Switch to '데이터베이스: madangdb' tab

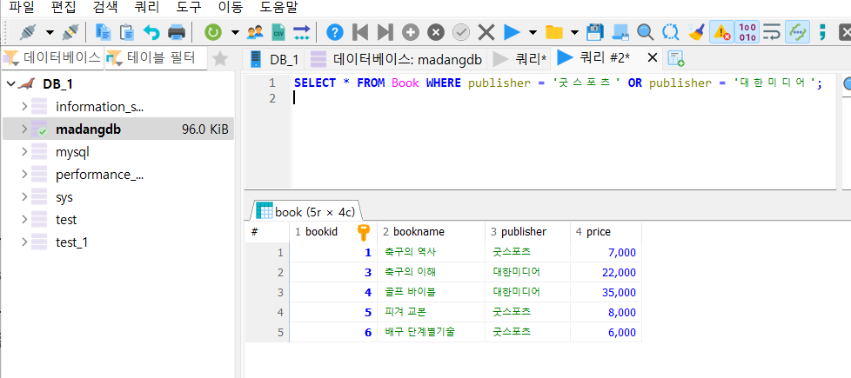(x=396, y=59)
